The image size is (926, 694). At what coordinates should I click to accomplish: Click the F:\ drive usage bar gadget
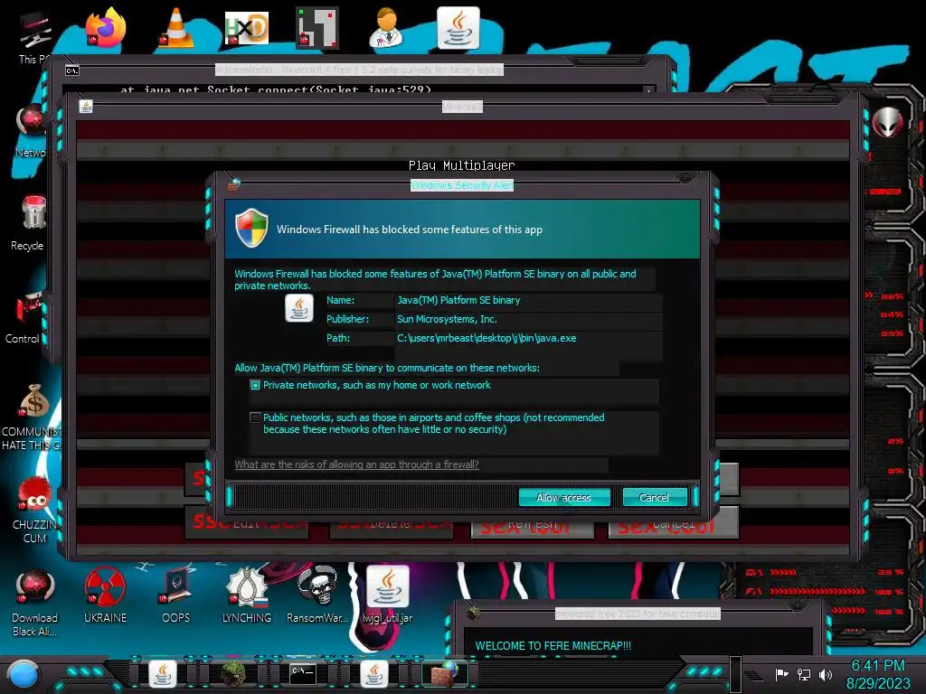point(824,591)
